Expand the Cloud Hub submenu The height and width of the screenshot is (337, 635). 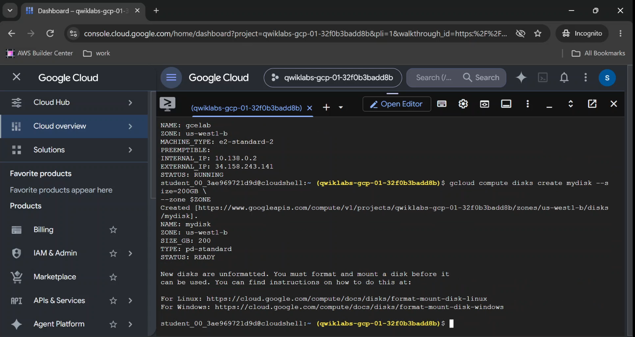[x=130, y=102]
